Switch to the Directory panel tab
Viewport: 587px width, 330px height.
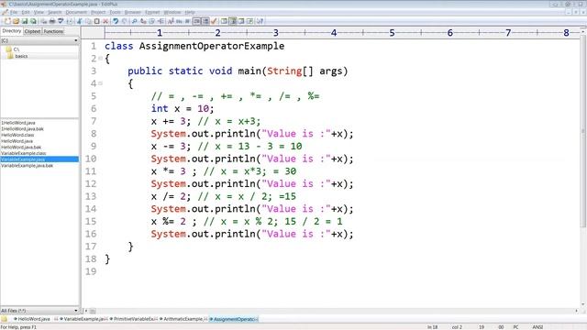12,31
